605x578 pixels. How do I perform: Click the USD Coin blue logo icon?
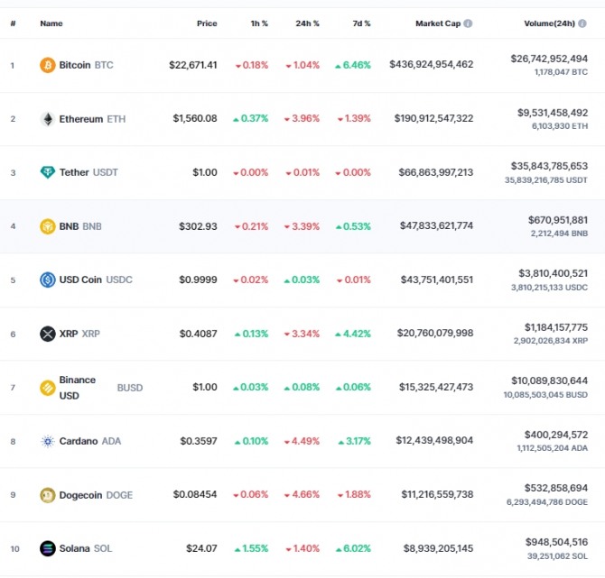click(x=48, y=280)
